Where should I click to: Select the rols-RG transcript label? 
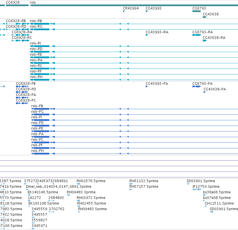tap(36, 27)
